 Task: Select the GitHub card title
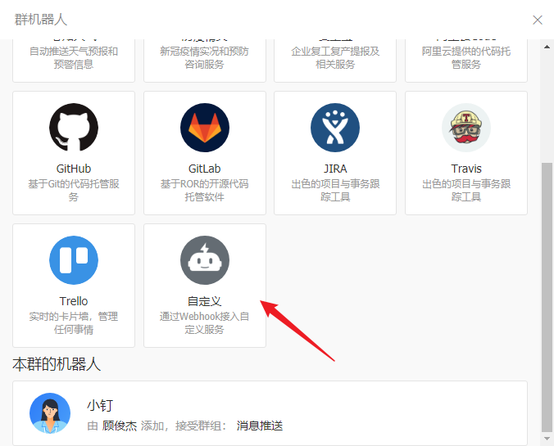click(74, 169)
